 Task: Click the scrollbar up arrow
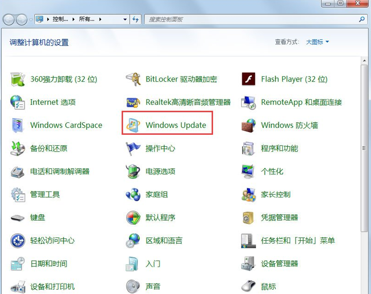coord(364,61)
